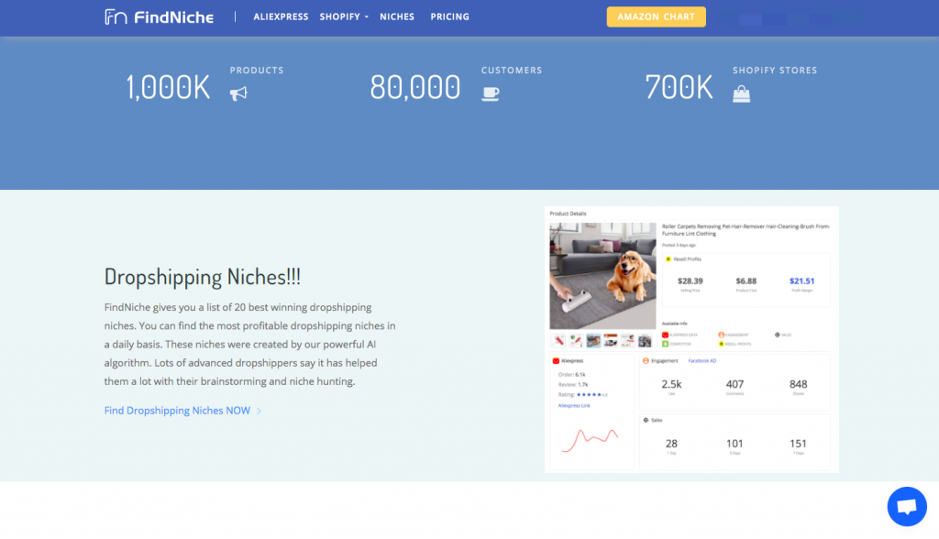Click the AliExpress Data icon under Available Info
This screenshot has height=539, width=939.
click(x=665, y=335)
